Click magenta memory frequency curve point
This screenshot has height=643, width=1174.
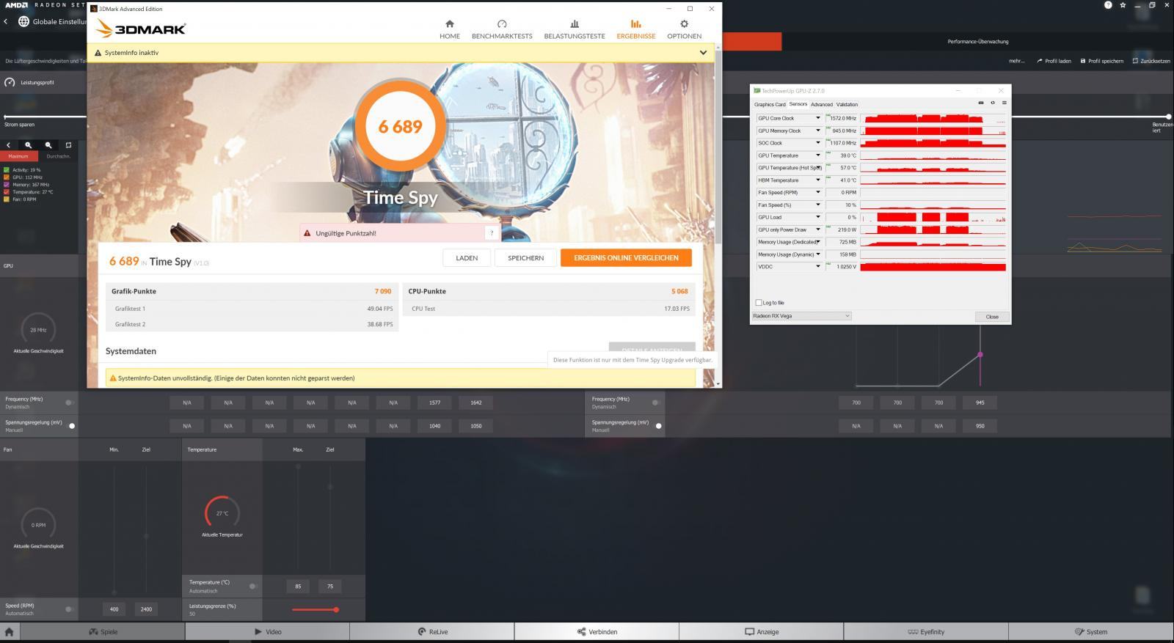pos(980,355)
